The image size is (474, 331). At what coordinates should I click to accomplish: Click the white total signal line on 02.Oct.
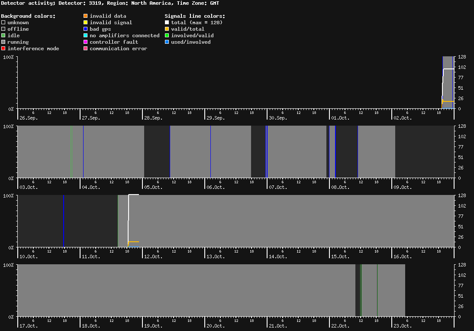448,69
